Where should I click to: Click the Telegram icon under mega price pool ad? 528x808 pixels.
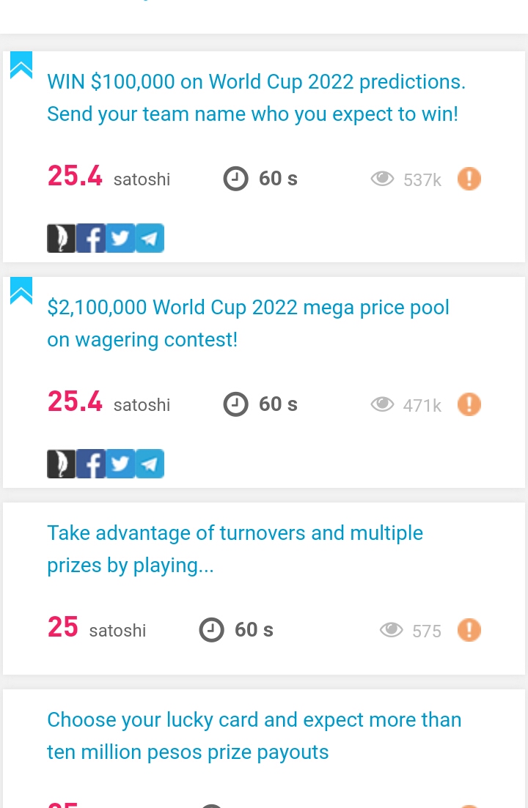(150, 464)
